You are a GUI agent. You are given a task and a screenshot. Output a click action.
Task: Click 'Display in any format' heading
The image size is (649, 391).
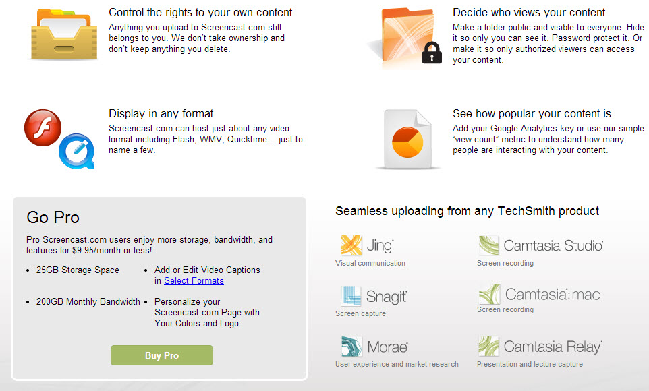(162, 114)
